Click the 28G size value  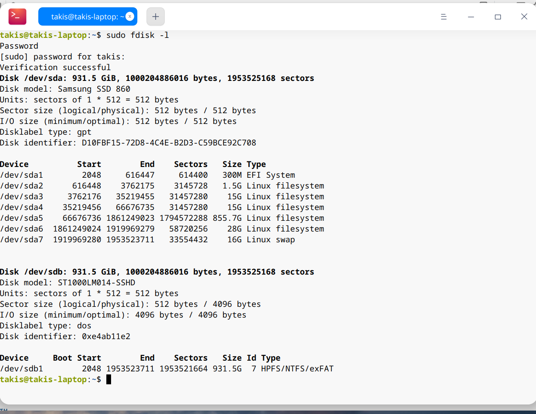click(x=235, y=229)
